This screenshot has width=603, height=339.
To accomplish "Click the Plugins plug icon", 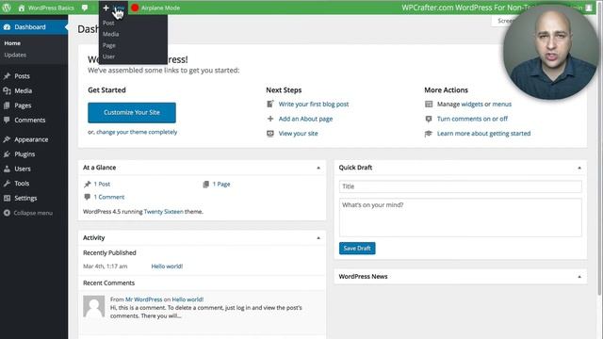I will coord(7,154).
